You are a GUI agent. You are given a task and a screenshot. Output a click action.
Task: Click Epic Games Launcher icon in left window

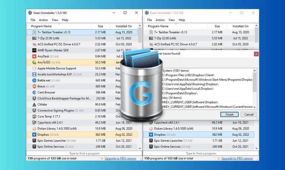[34, 140]
